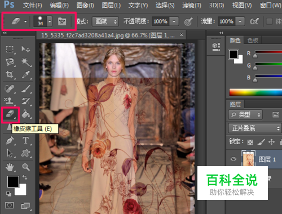Image resolution: width=282 pixels, height=214 pixels.
Task: Open the layer blend mode dropdown
Action: coord(255,128)
